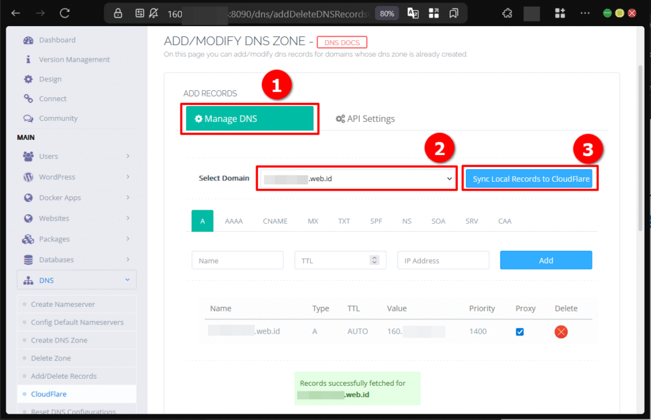Disable the Proxy checkbox for the A record
The width and height of the screenshot is (651, 420).
point(520,331)
